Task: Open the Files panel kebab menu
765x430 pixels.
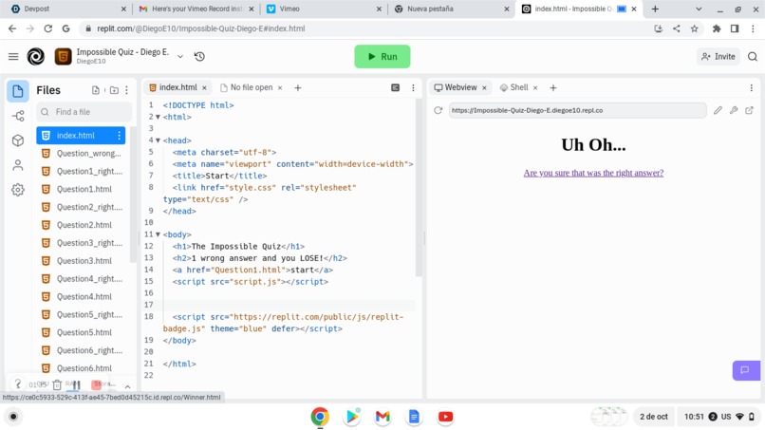Action: [127, 90]
